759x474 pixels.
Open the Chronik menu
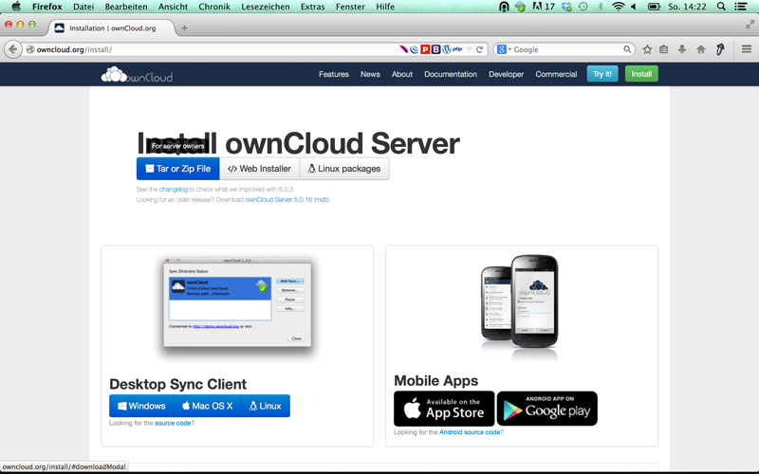tap(214, 7)
